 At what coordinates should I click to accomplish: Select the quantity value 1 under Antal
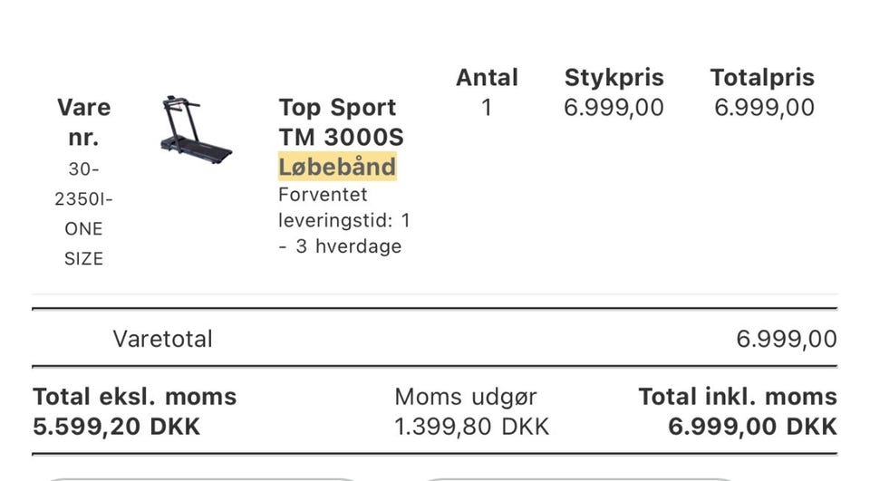487,108
